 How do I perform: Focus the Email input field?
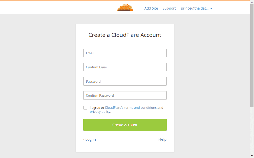pos(125,53)
